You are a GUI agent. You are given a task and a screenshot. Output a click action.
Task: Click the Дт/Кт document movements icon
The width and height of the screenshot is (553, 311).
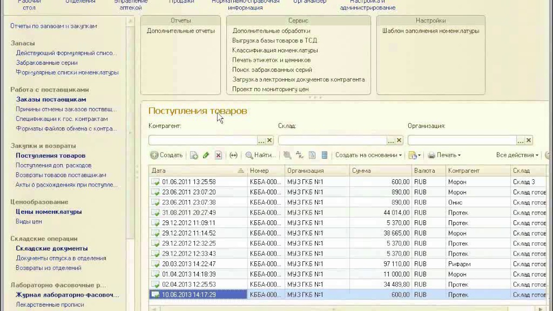point(299,155)
